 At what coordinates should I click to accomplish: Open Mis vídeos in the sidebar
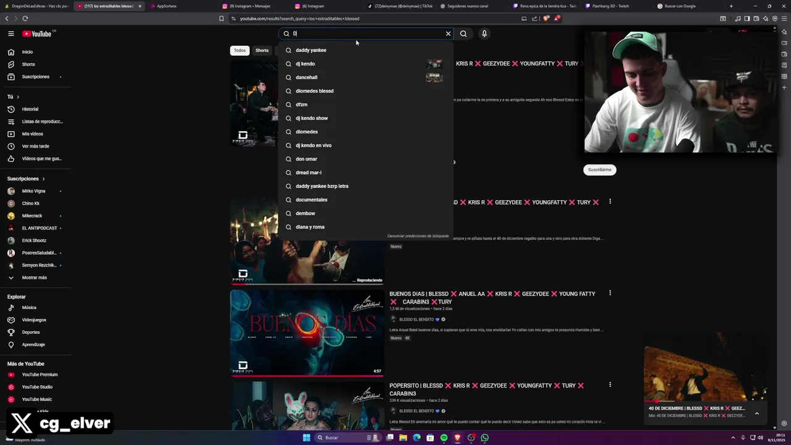[35, 134]
